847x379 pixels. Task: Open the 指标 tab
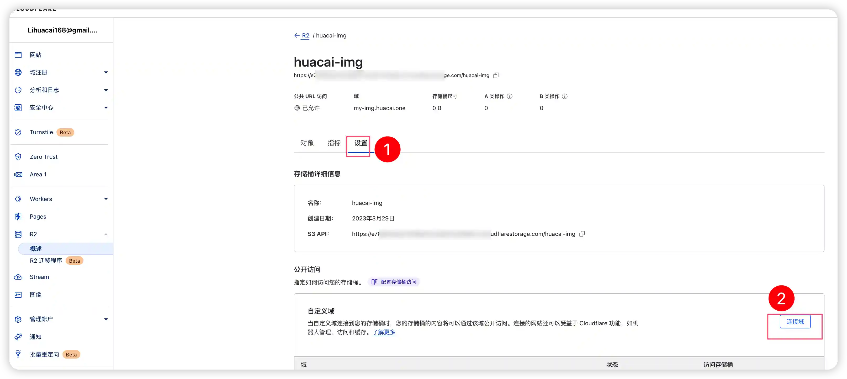(x=334, y=143)
